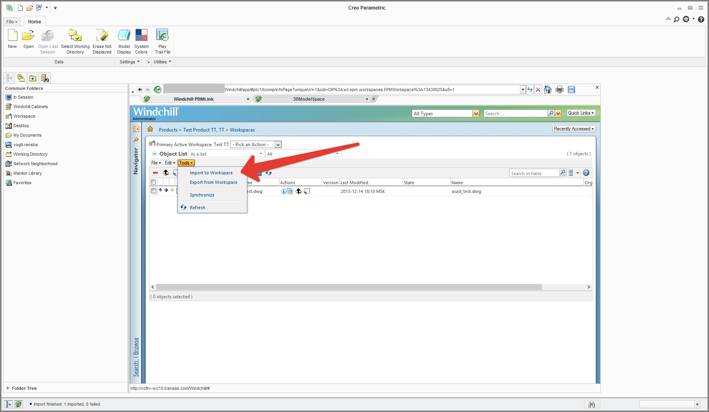Viewport: 709px width, 412px height.
Task: Sort by Last Modified column header
Action: (354, 183)
